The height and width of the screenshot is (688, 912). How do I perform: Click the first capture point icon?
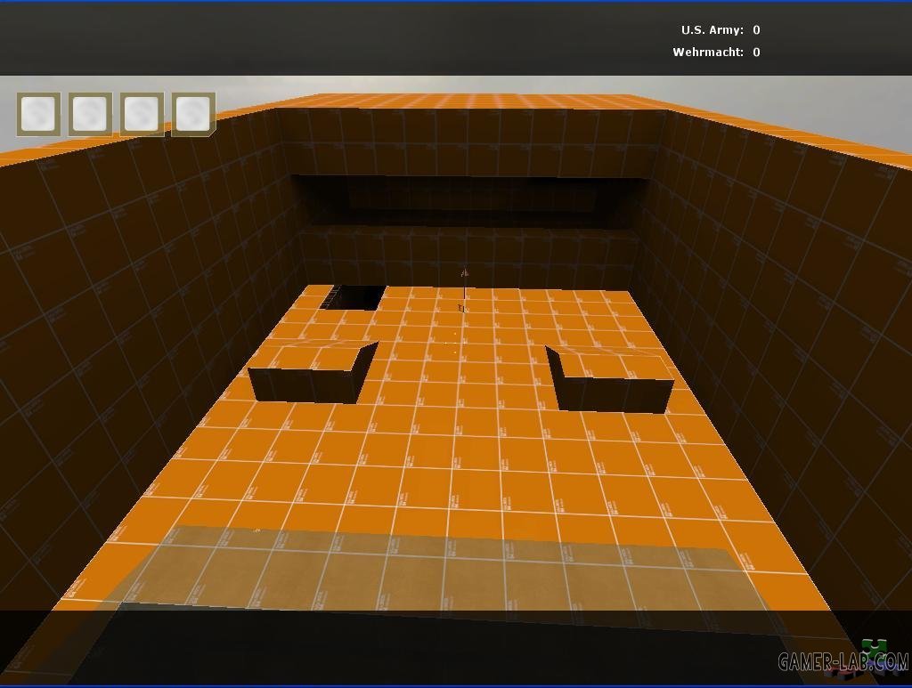(x=38, y=114)
